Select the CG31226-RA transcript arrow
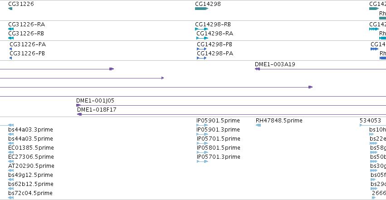 tap(11, 29)
